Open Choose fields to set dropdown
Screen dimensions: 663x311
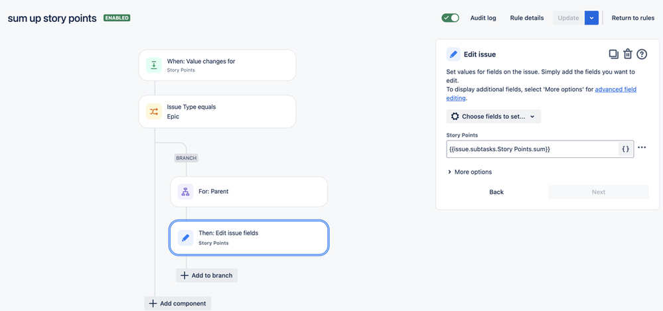click(x=494, y=116)
